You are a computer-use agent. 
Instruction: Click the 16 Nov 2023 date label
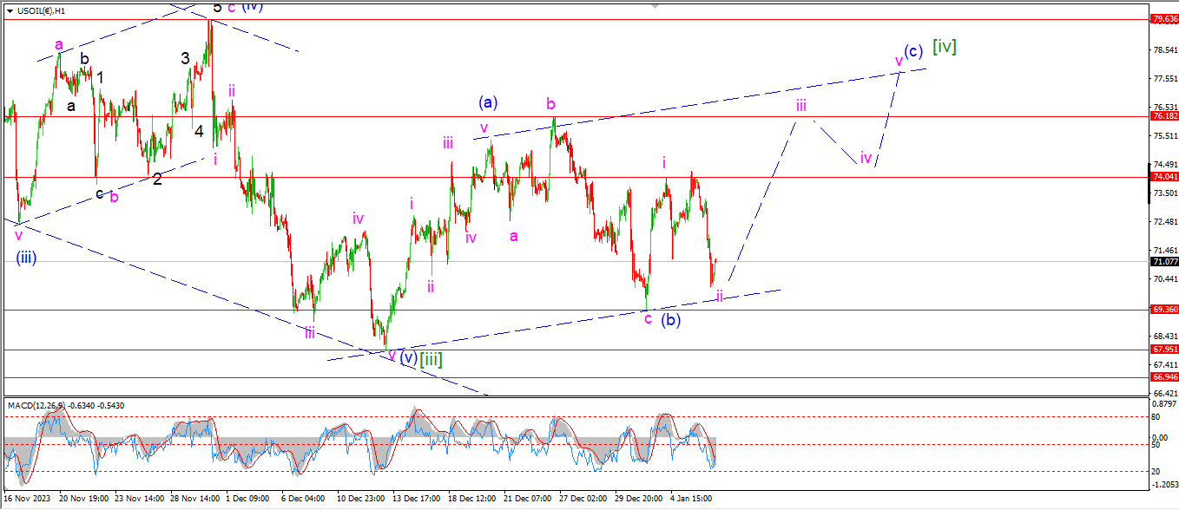coord(26,499)
